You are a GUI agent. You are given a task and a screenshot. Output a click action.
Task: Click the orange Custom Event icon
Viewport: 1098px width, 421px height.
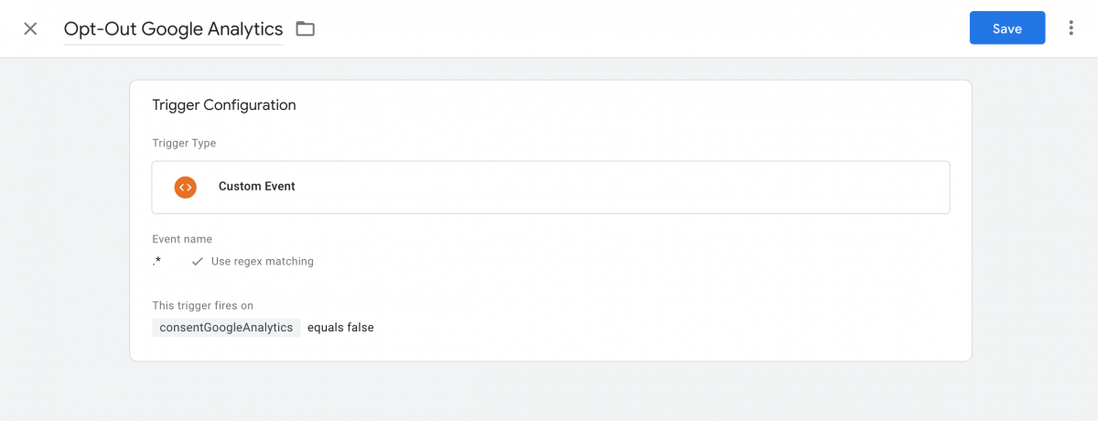(185, 187)
